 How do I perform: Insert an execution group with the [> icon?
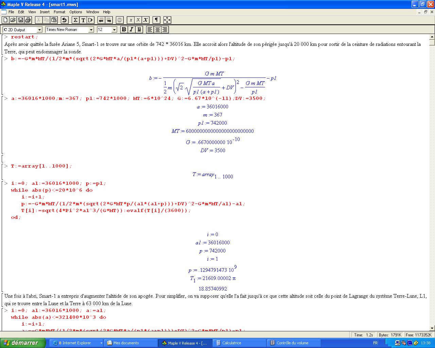[x=90, y=20]
